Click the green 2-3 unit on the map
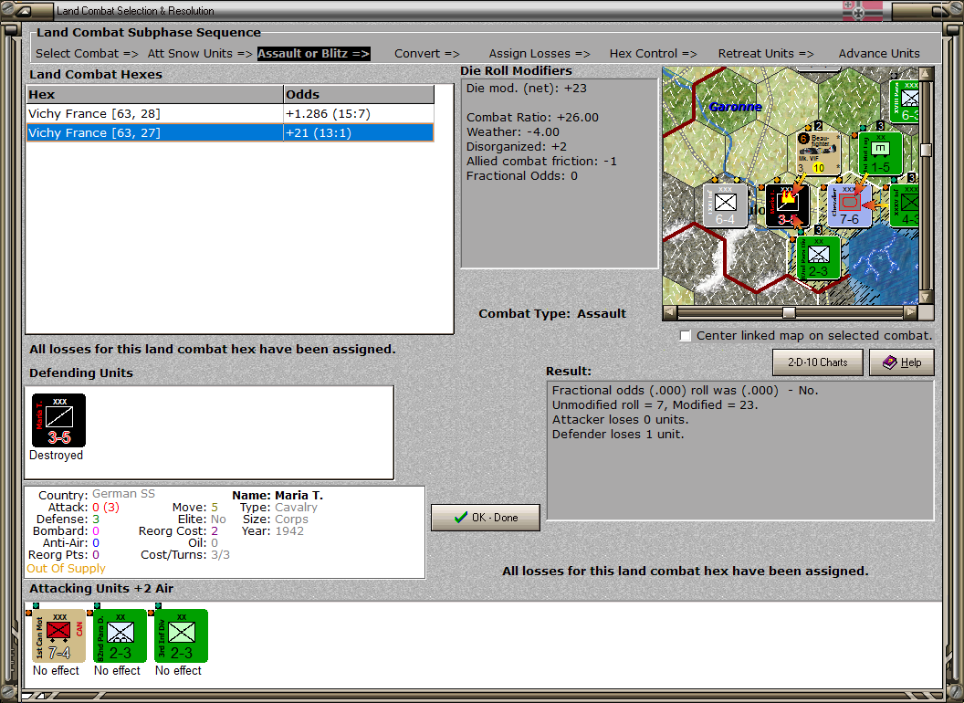Image resolution: width=964 pixels, height=703 pixels. click(818, 258)
